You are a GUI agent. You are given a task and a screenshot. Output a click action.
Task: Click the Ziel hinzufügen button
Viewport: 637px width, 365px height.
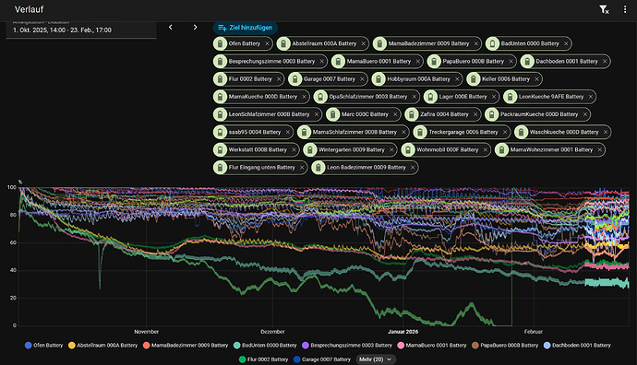(x=246, y=28)
